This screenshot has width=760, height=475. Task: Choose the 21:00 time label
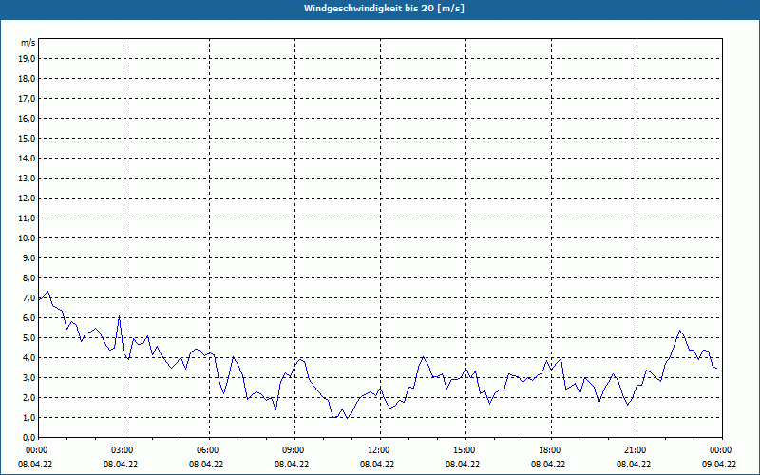pos(633,450)
